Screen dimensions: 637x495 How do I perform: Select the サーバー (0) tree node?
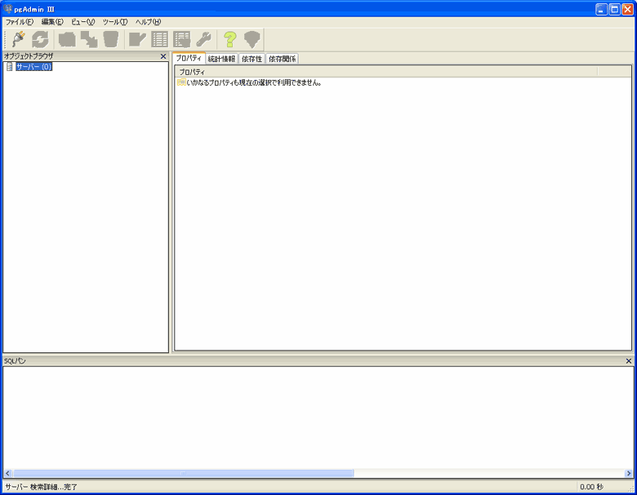click(x=33, y=67)
